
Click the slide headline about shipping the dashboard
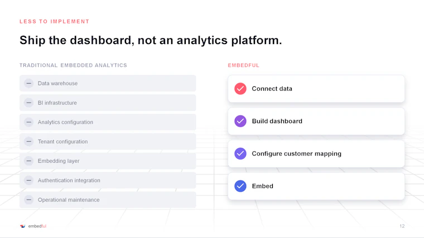[x=151, y=40]
